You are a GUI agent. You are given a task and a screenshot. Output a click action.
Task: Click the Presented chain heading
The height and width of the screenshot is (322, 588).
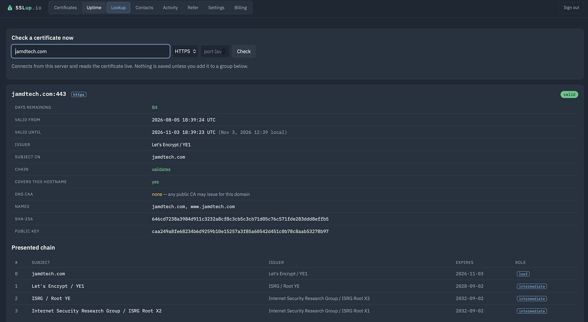click(33, 248)
